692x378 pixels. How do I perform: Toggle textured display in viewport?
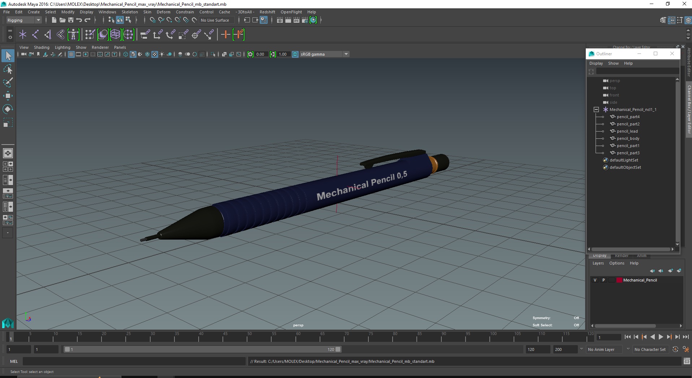point(155,54)
